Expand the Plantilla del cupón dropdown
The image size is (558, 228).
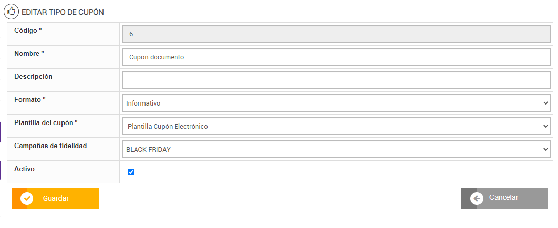(336, 126)
